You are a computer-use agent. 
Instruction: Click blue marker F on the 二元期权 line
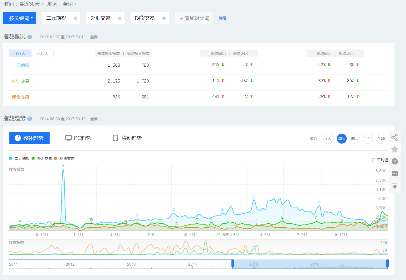[254, 197]
